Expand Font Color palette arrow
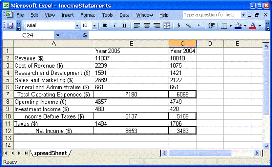Screen dimensions: 272x167 point(260,26)
